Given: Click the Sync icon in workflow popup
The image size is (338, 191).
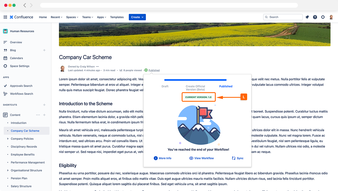Looking at the screenshot, I should 234,158.
